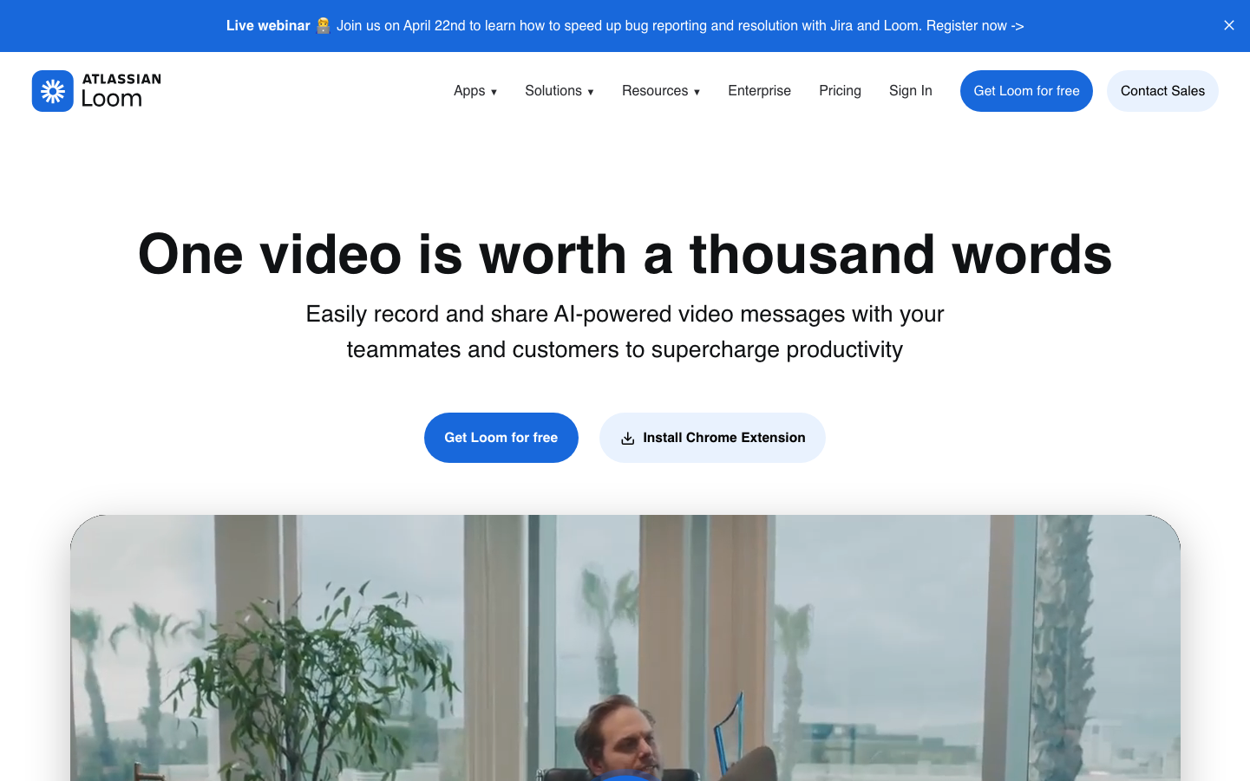This screenshot has height=781, width=1250.
Task: Dismiss the webinar banner with the X
Action: tap(1228, 26)
